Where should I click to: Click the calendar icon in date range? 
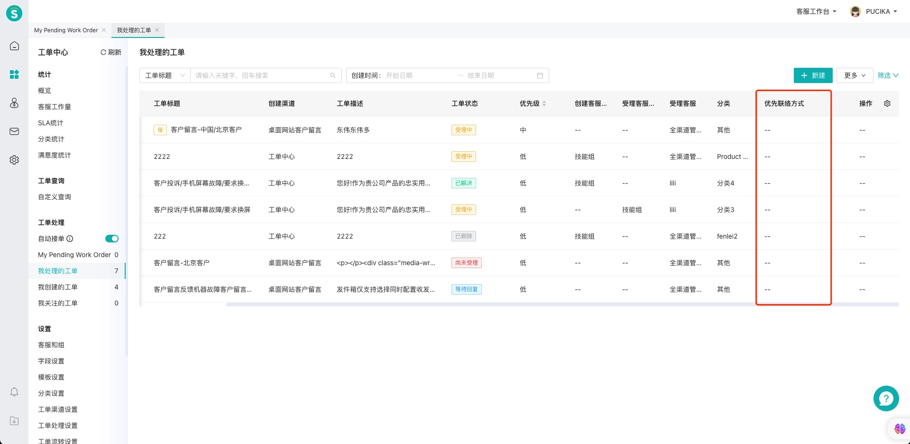540,75
